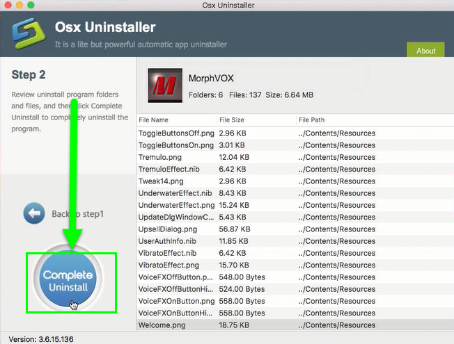The height and width of the screenshot is (344, 454).
Task: Click the 56.87 KB size cell
Action: [x=235, y=229]
